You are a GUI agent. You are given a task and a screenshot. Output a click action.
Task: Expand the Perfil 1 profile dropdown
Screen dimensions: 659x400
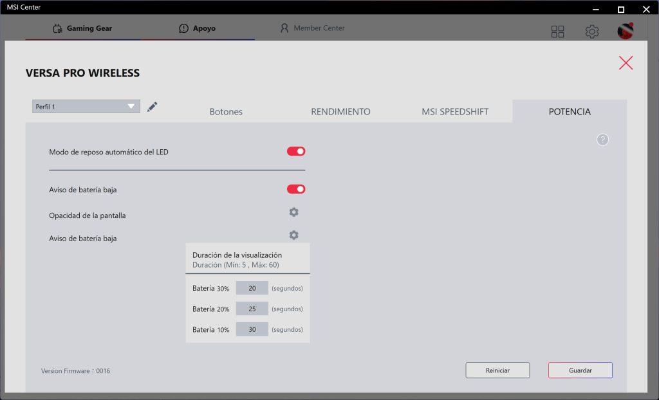click(86, 107)
